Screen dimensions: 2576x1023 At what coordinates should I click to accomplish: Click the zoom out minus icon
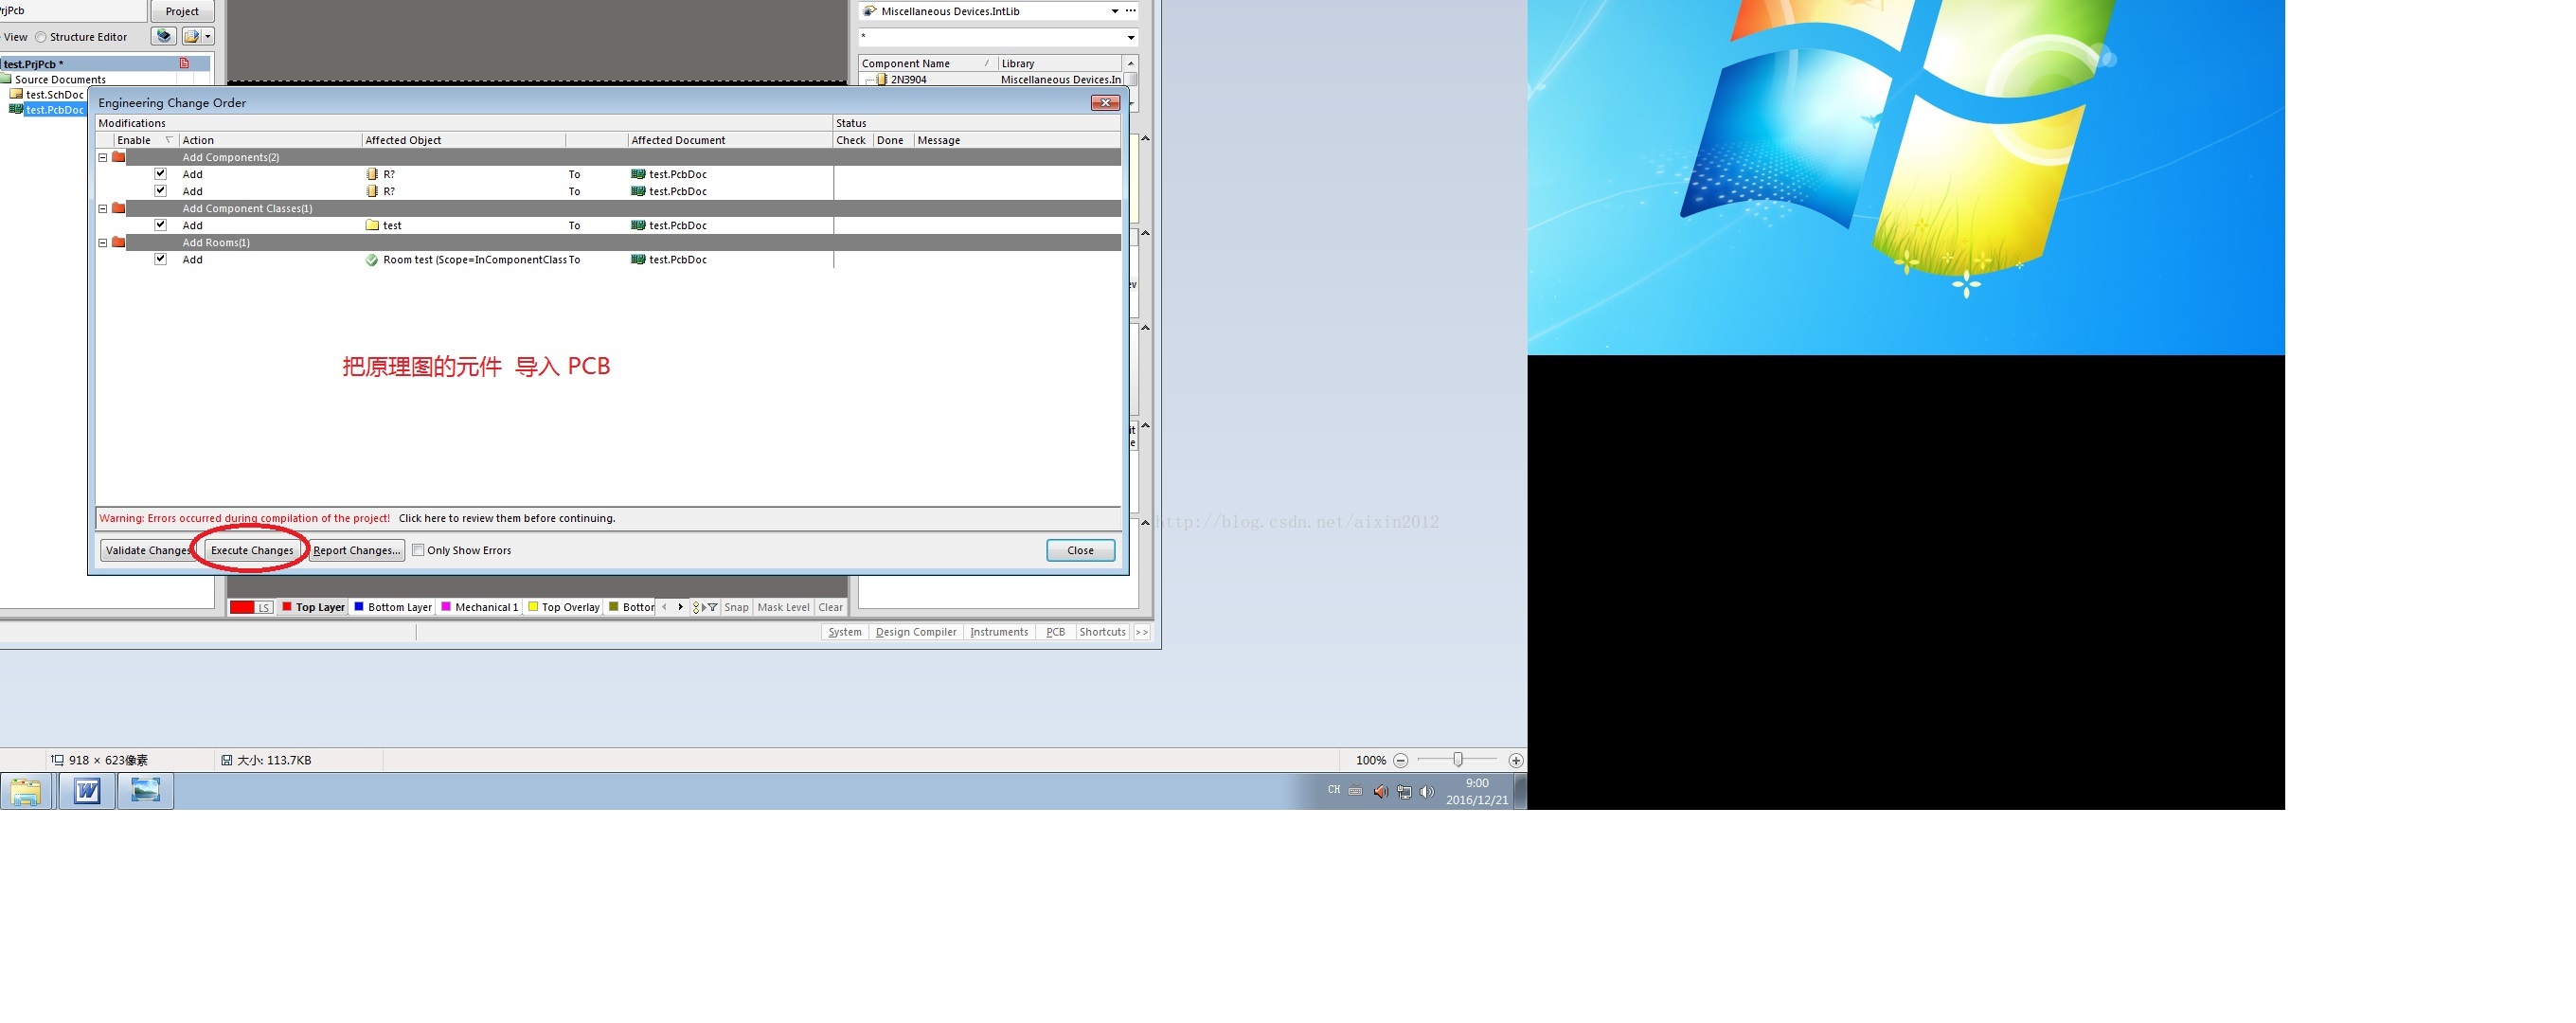click(1401, 761)
